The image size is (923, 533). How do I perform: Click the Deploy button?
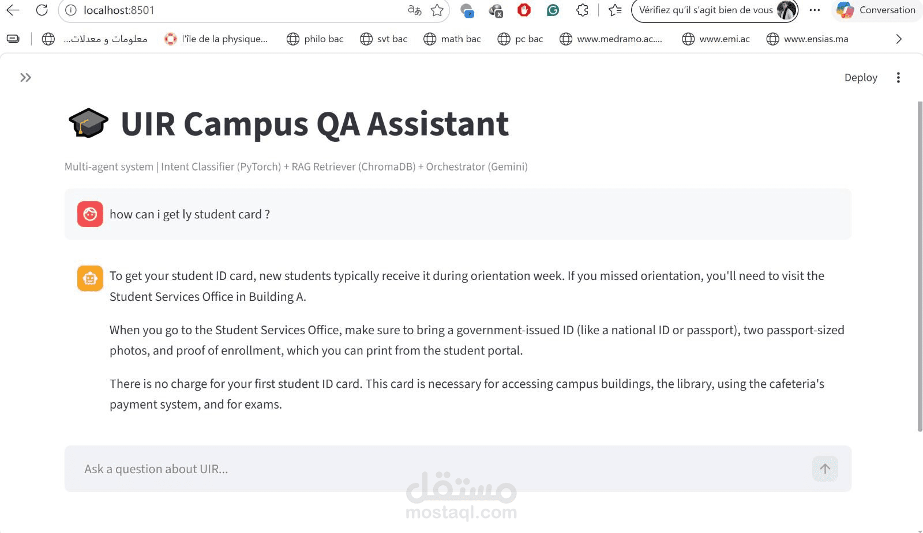(x=861, y=78)
